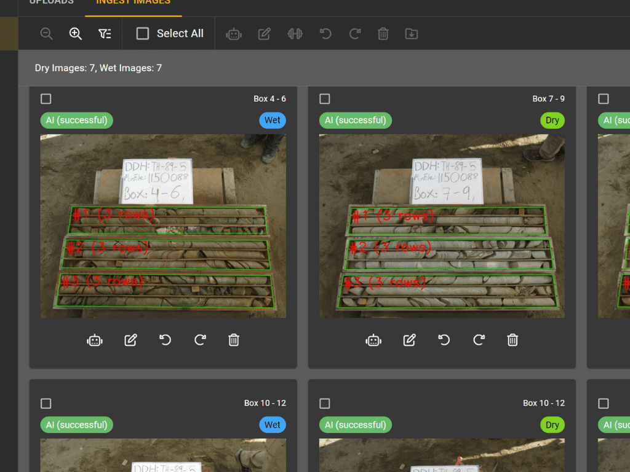The image size is (630, 472).
Task: Click the zoom in magnifier icon
Action: [x=76, y=34]
